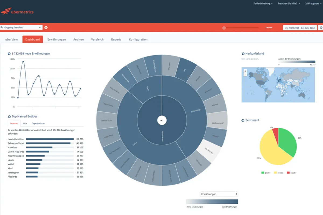323x215 pixels.
Task: Switch to the Analyse tab
Action: pyautogui.click(x=79, y=40)
